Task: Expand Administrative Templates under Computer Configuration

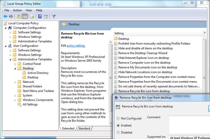Action: coord(10,41)
